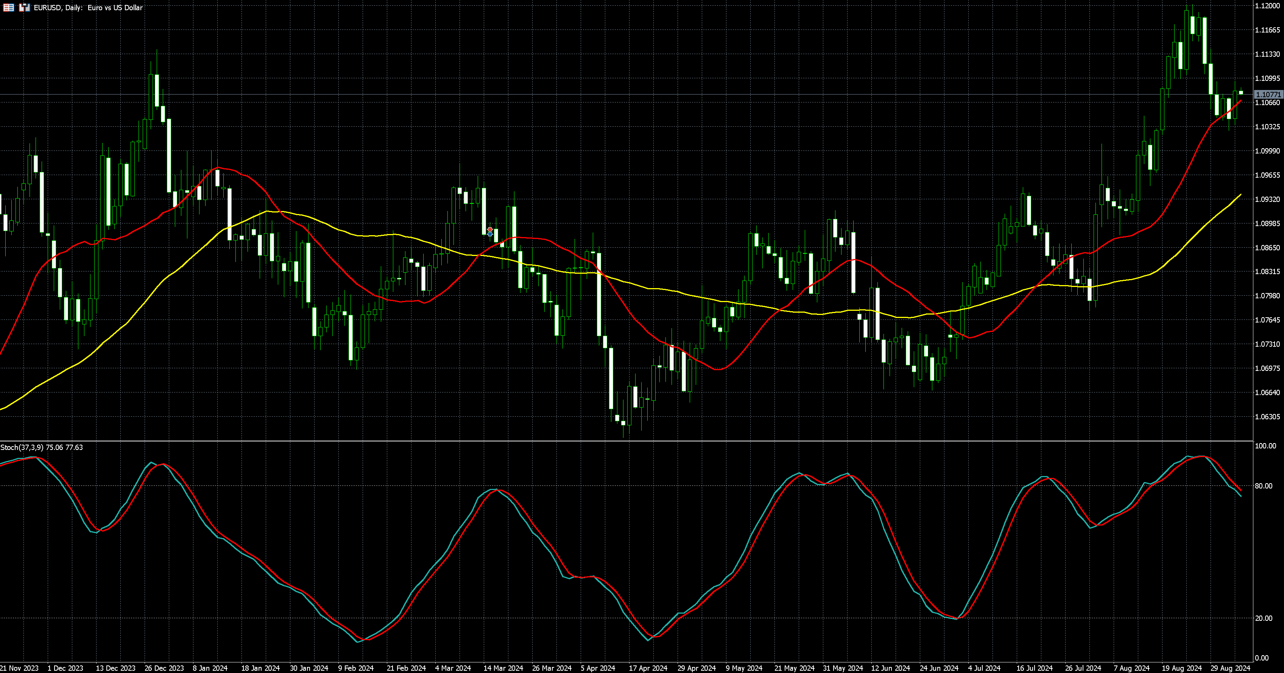Select the 80.00 stochastic level label
This screenshot has height=673, width=1284.
1264,486
